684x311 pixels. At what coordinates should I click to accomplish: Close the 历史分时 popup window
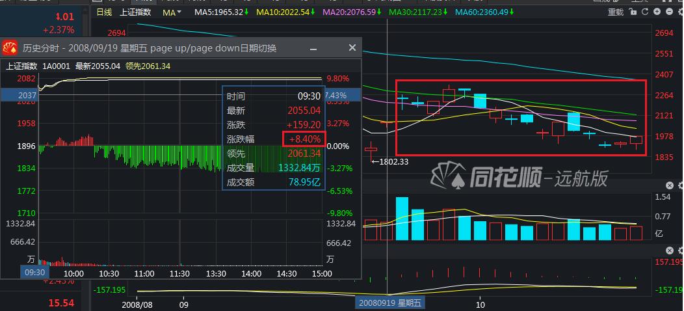(352, 47)
